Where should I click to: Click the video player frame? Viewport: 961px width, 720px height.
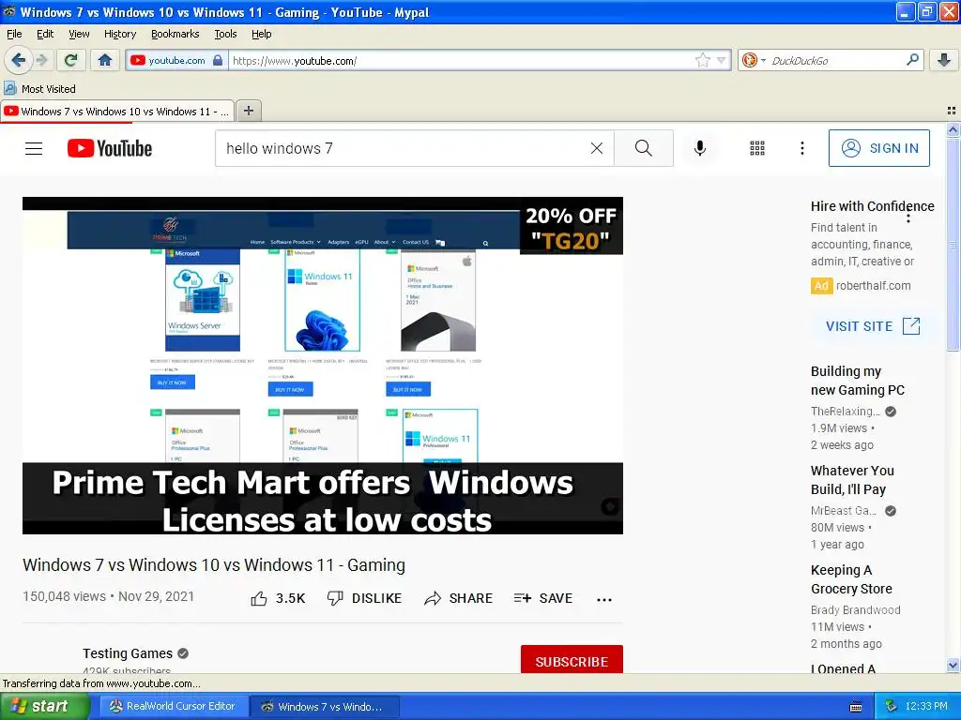point(323,366)
